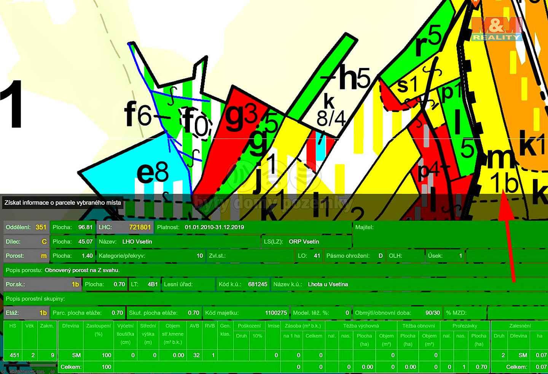Click the 'Těžba výchovná' column header
548x374 pixels.
tap(361, 326)
